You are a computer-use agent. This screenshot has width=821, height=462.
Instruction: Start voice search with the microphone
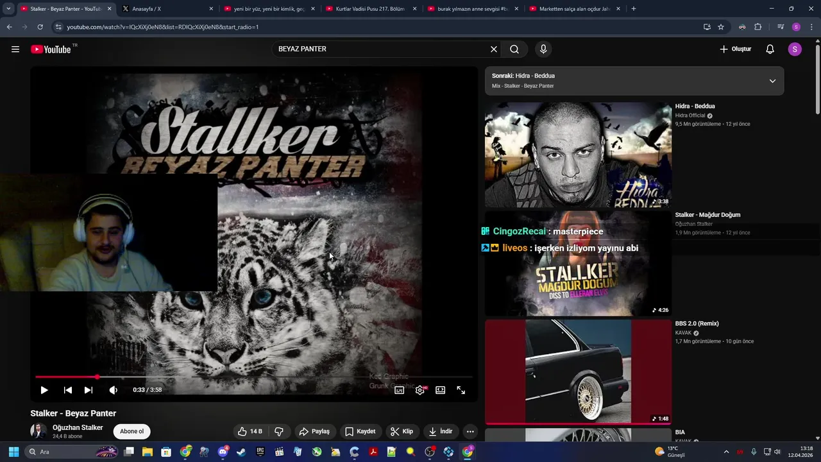543,49
